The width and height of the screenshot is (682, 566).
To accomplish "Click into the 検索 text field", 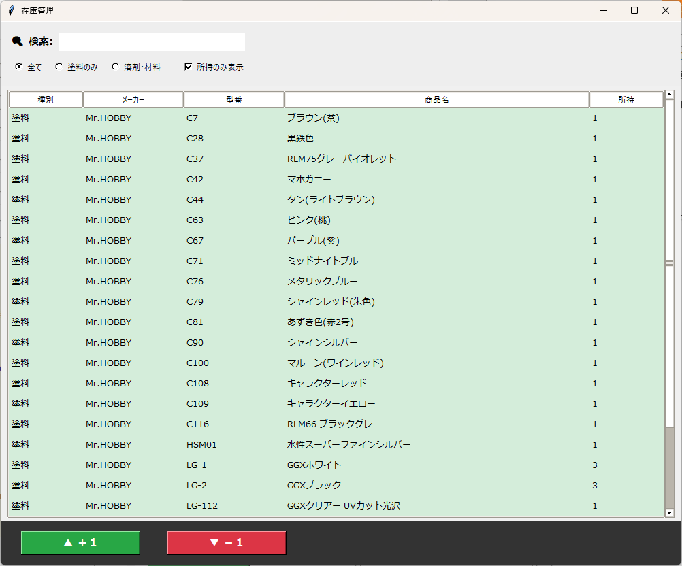I will (152, 42).
